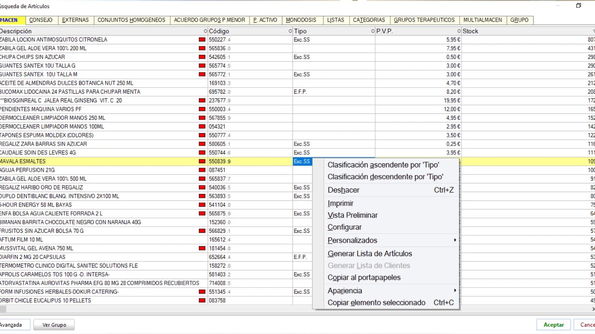Viewport: 595px width, 334px height.
Task: Click red marker on MAVALA ESMALTES row
Action: [x=202, y=161]
